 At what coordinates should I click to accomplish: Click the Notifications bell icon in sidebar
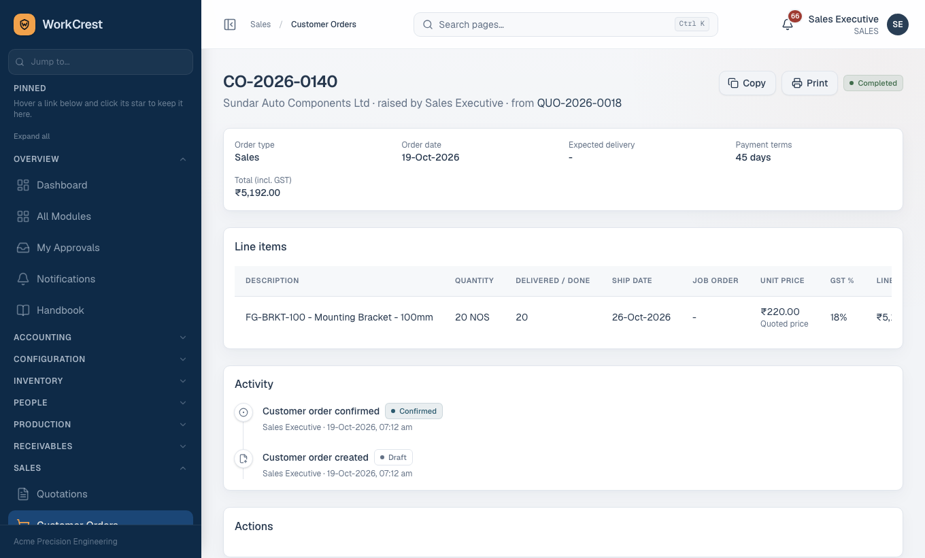click(23, 279)
